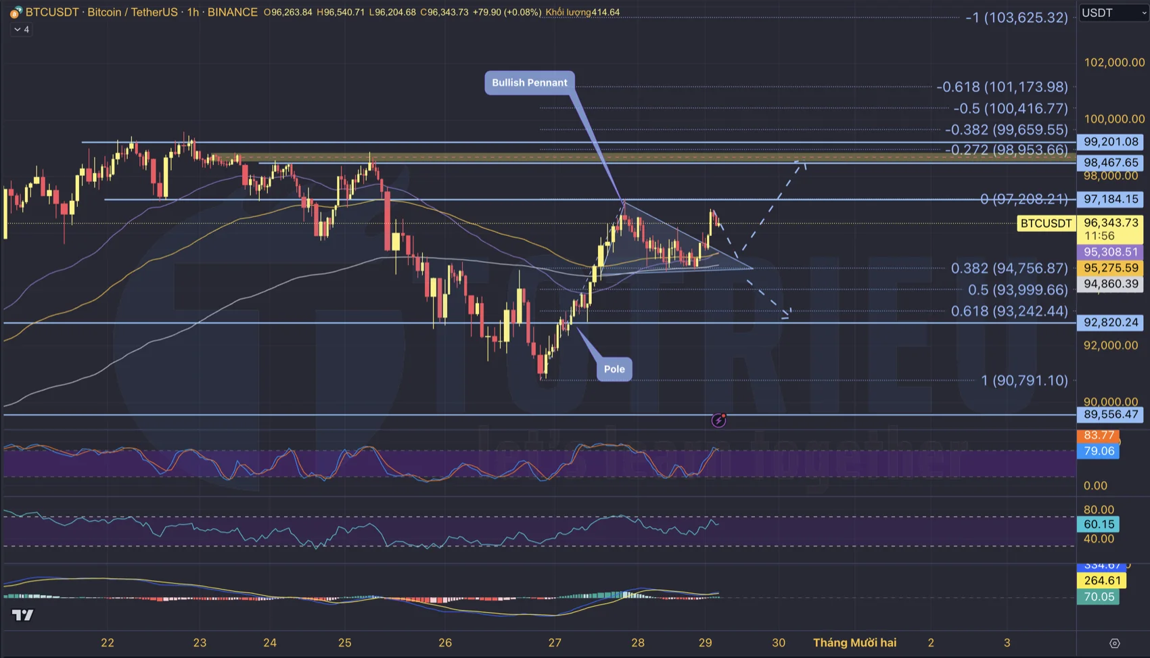1150x658 pixels.
Task: Click the BINANCE exchange name in the title
Action: (x=232, y=12)
